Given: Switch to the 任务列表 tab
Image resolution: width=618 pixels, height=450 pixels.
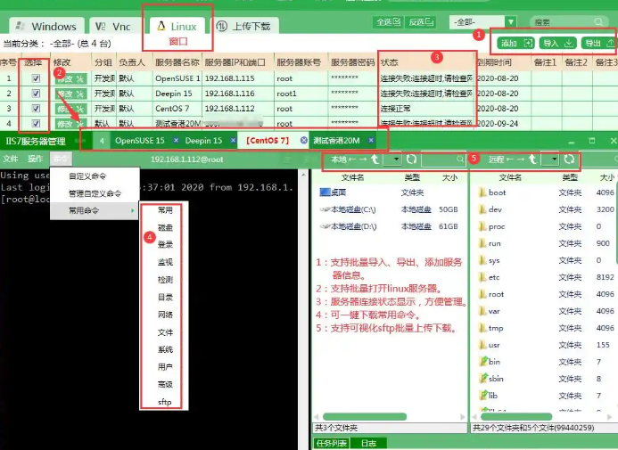Looking at the screenshot, I should 332,443.
